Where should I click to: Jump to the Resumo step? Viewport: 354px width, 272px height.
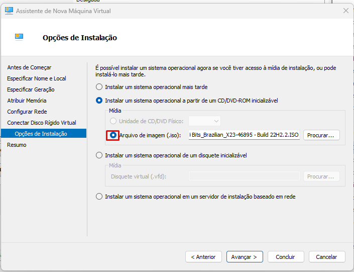(17, 145)
